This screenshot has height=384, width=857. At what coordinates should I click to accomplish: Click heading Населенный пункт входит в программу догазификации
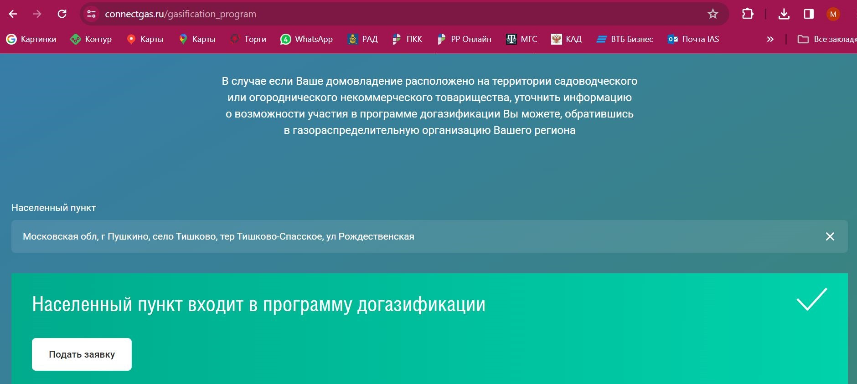coord(258,304)
